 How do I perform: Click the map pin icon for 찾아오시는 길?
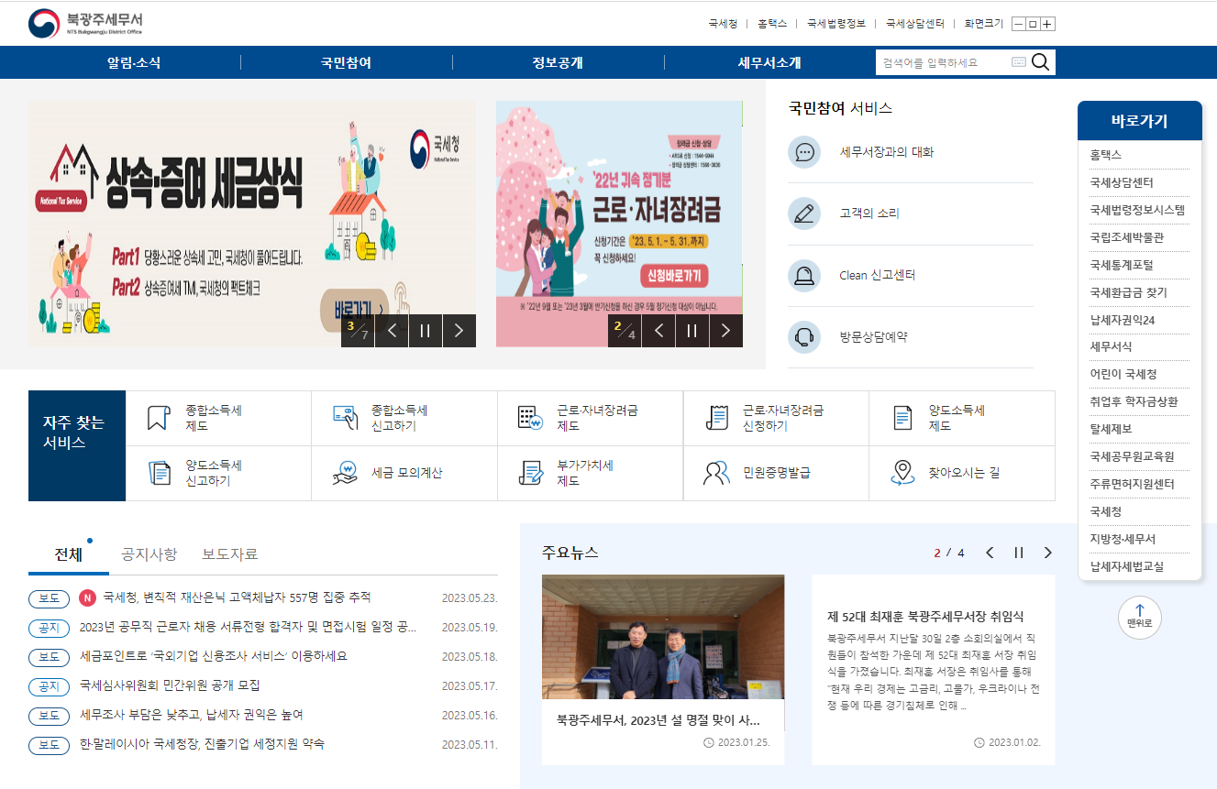(902, 473)
